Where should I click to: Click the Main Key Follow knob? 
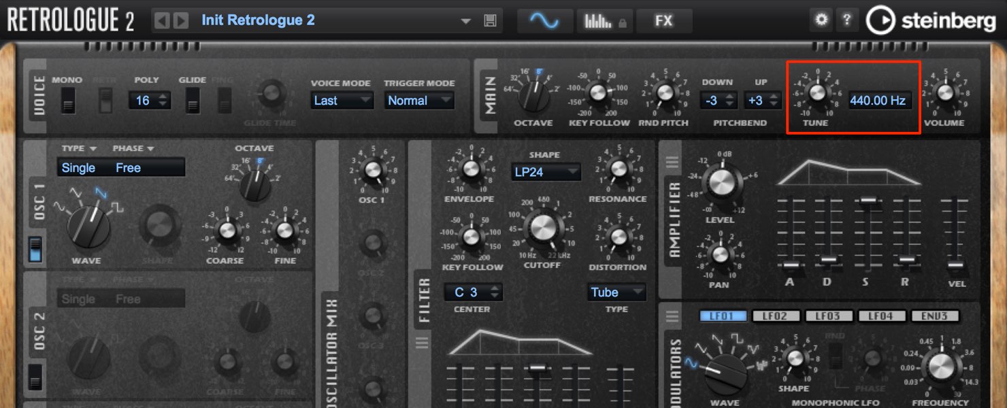click(x=599, y=93)
